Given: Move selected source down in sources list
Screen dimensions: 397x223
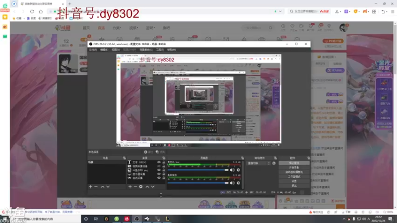Looking at the screenshot, I should coord(153,187).
